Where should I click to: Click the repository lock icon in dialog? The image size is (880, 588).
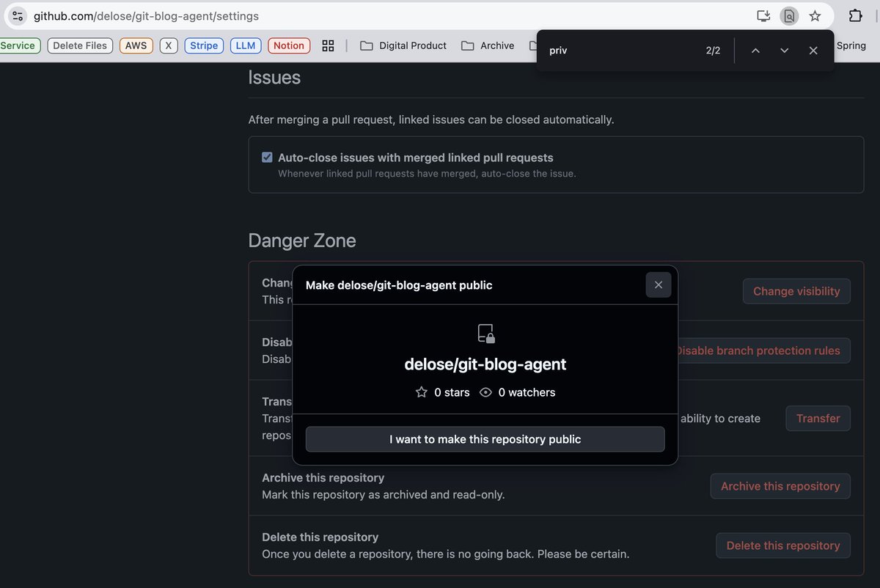[x=485, y=334]
